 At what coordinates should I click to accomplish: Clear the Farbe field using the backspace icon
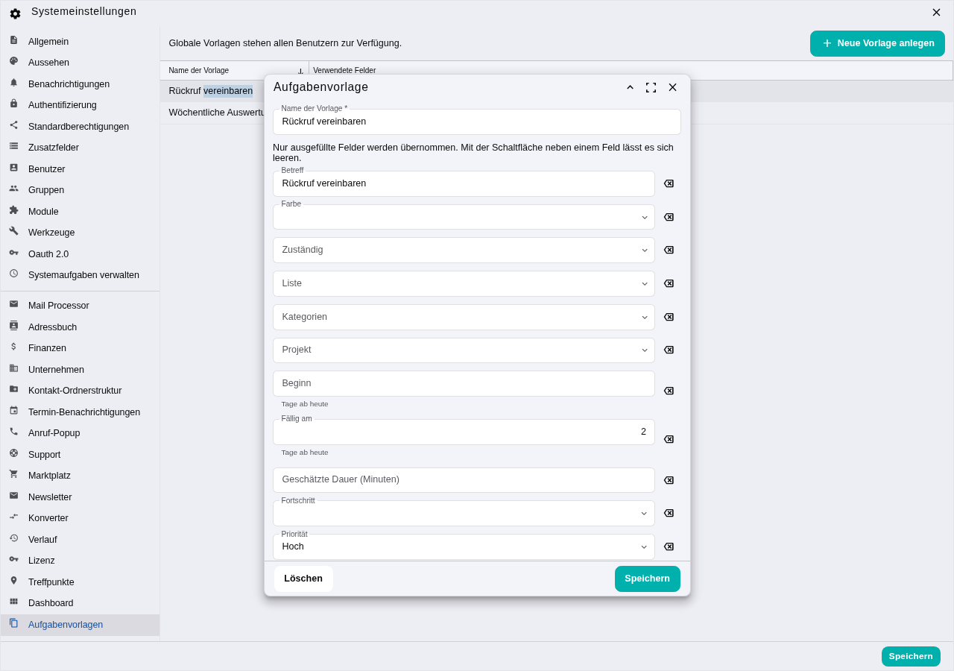pos(669,217)
